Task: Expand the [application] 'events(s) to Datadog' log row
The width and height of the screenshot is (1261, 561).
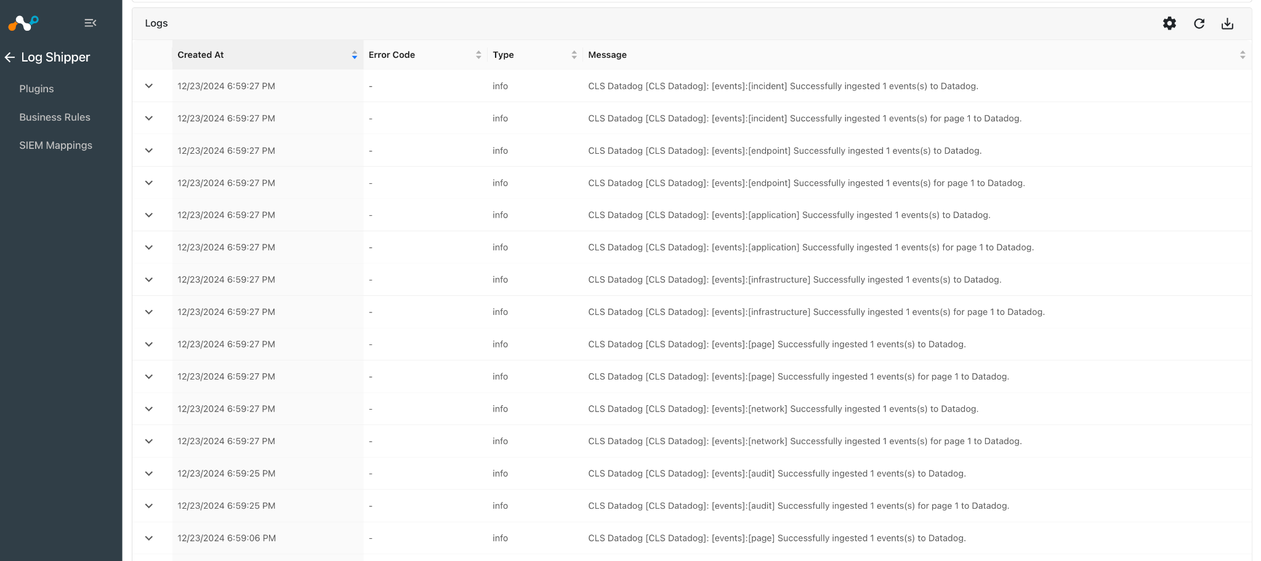Action: point(149,215)
